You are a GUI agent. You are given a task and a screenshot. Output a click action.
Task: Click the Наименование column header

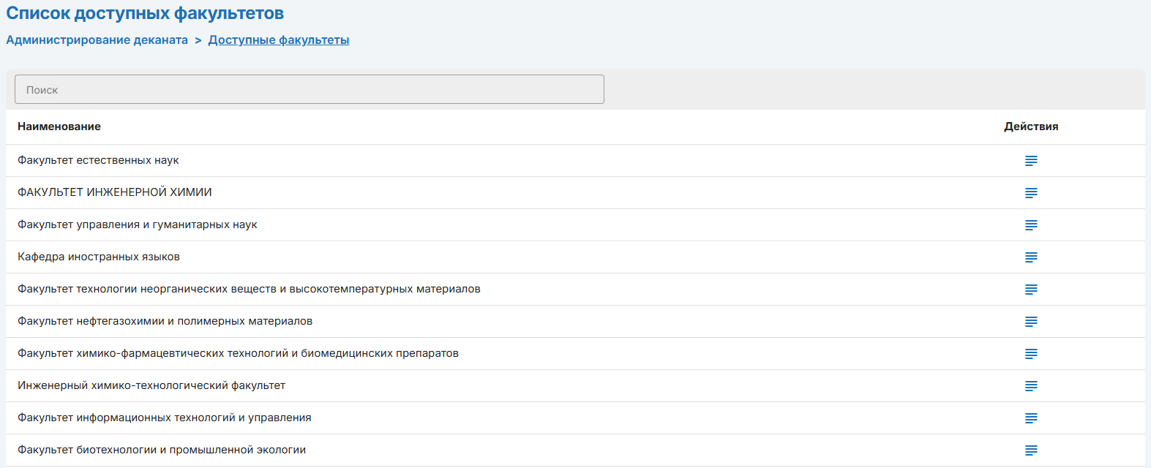[59, 127]
